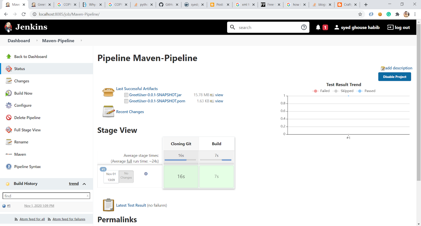
Task: Click the green 16s Cloning Git stage cell
Action: point(181,176)
